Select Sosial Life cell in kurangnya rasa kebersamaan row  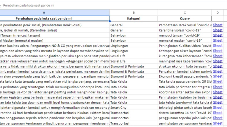[x=134, y=56]
